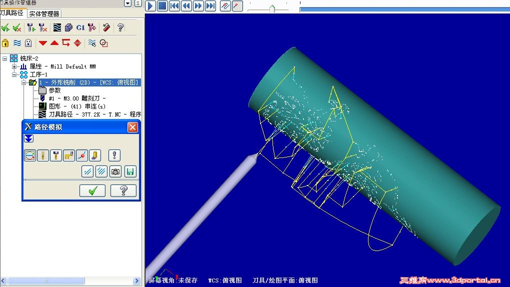This screenshot has width=510, height=287.
Task: Toggle run mode red pointer icon
Action: pos(237,5)
